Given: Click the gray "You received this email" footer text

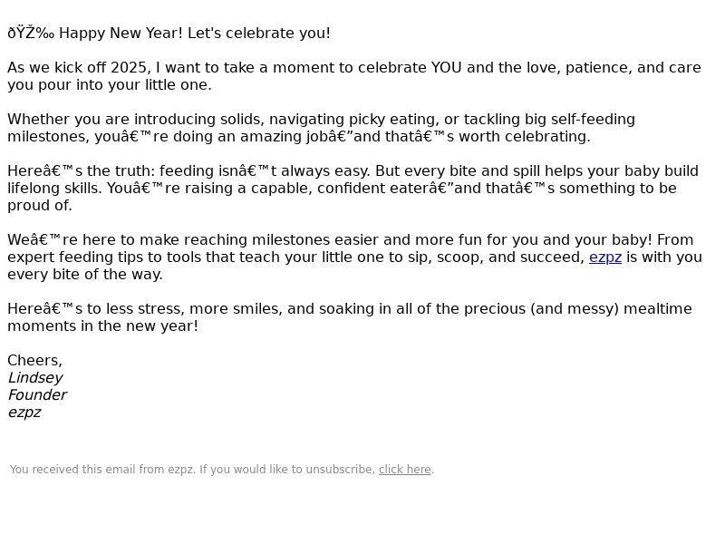Looking at the screenshot, I should (x=102, y=470).
